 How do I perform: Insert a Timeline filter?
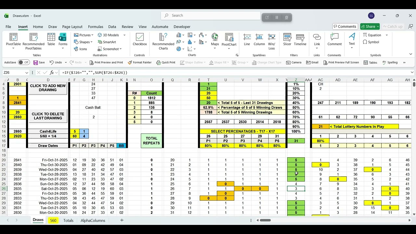(x=300, y=40)
